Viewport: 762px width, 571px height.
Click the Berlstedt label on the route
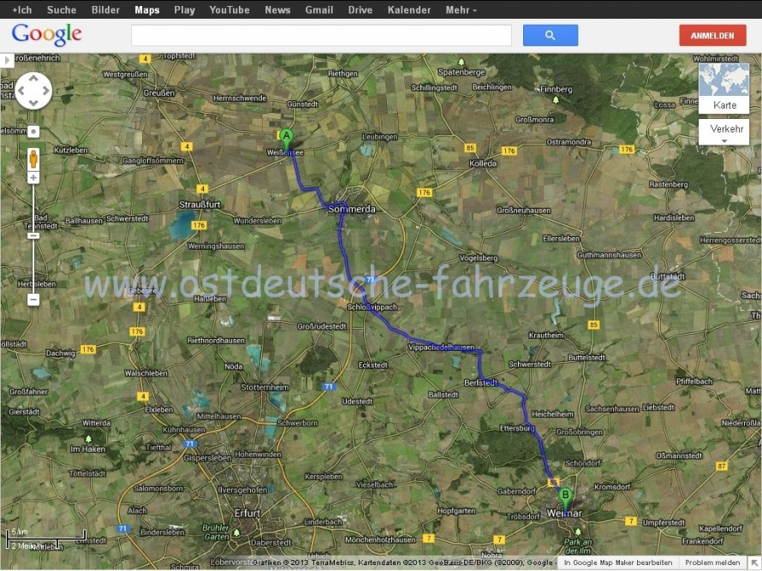coord(480,383)
